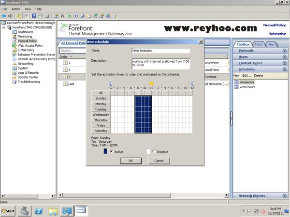Click the All row header in schedule grid
The image size is (290, 217).
[x=101, y=93]
